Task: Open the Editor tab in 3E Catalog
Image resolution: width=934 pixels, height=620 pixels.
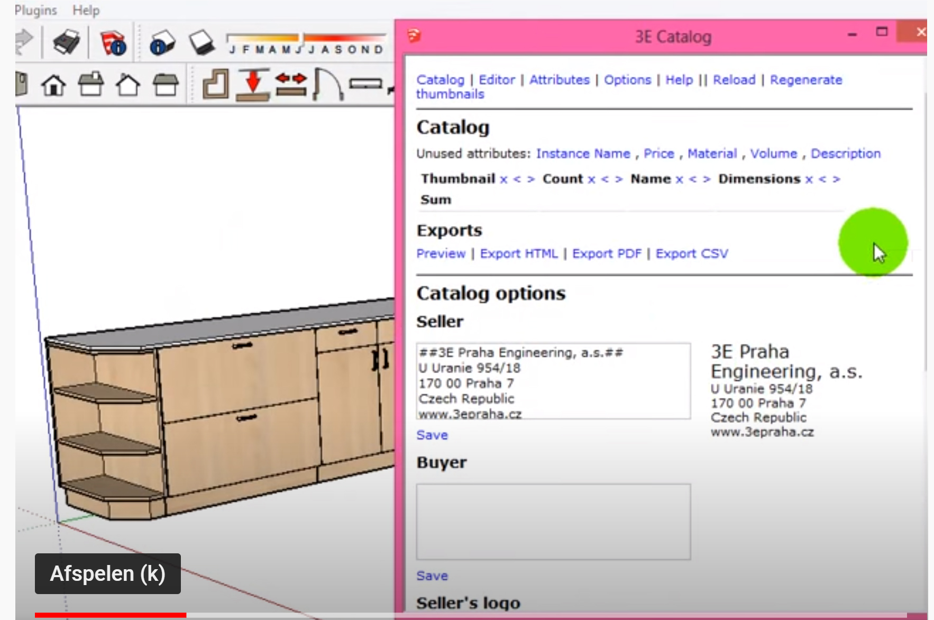Action: [496, 80]
